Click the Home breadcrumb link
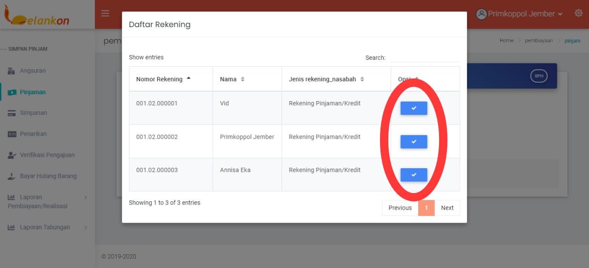The image size is (589, 268). pyautogui.click(x=506, y=40)
